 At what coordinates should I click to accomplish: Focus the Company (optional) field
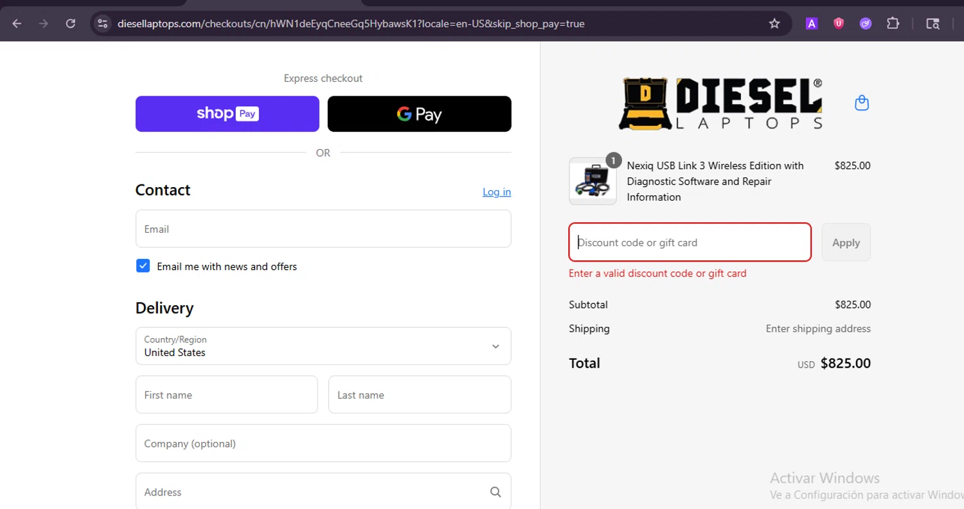coord(323,443)
